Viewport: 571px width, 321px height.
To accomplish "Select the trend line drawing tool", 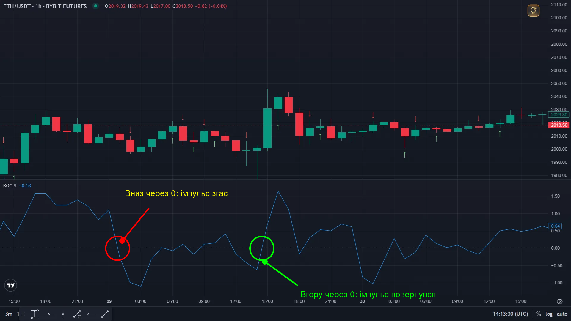I will 105,314.
